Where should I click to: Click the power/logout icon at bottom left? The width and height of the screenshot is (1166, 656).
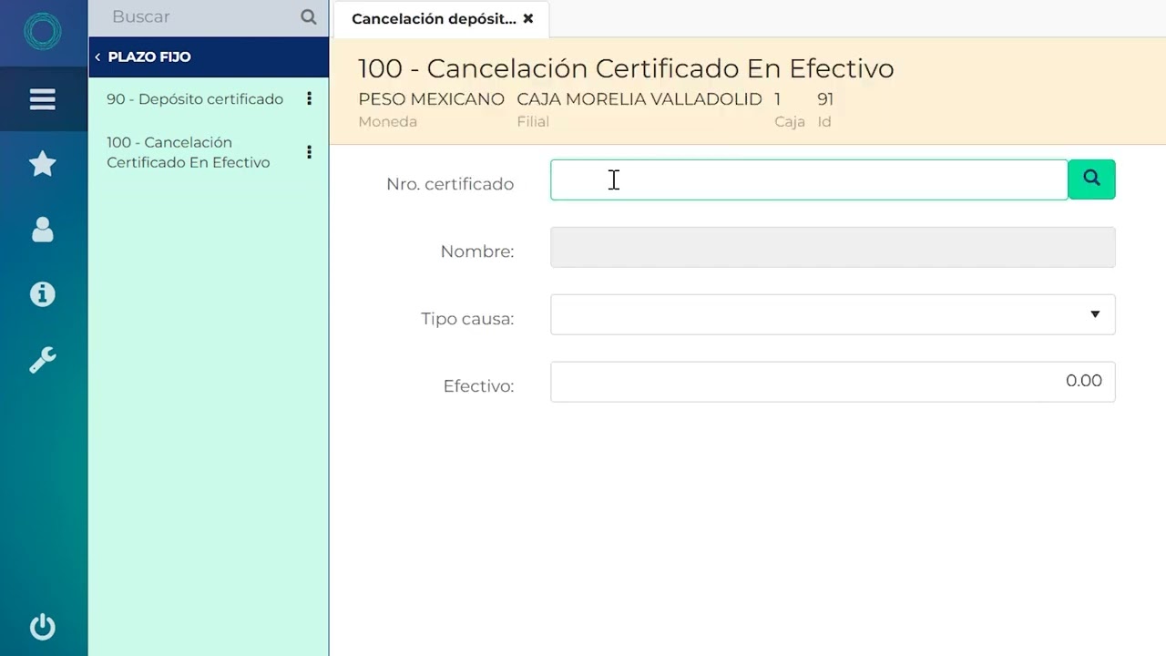click(43, 627)
